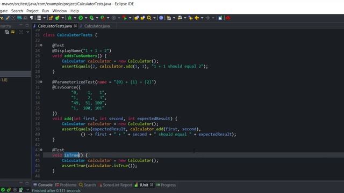This screenshot has width=344, height=193.
Task: Open the Run menu
Action: pos(45,11)
